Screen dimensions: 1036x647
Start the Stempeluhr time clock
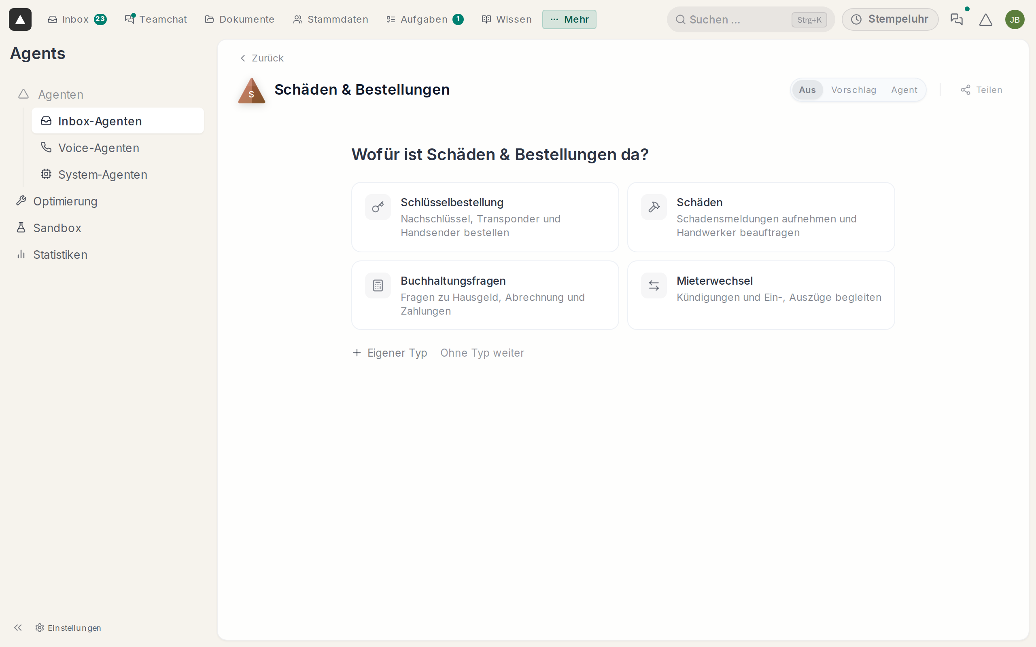pos(890,19)
